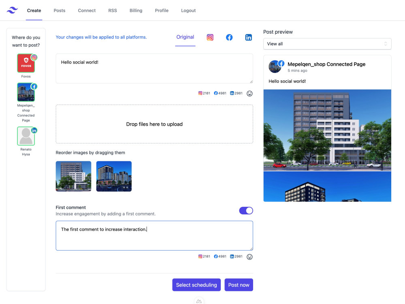Click the Drop files here upload zone
The width and height of the screenshot is (405, 304).
[154, 124]
